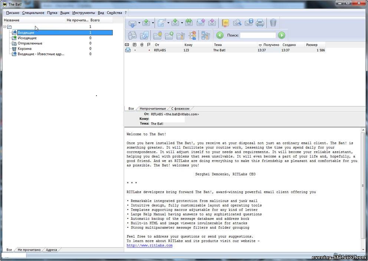Click the Размер column header
This screenshot has width=368, height=261.
coord(315,44)
